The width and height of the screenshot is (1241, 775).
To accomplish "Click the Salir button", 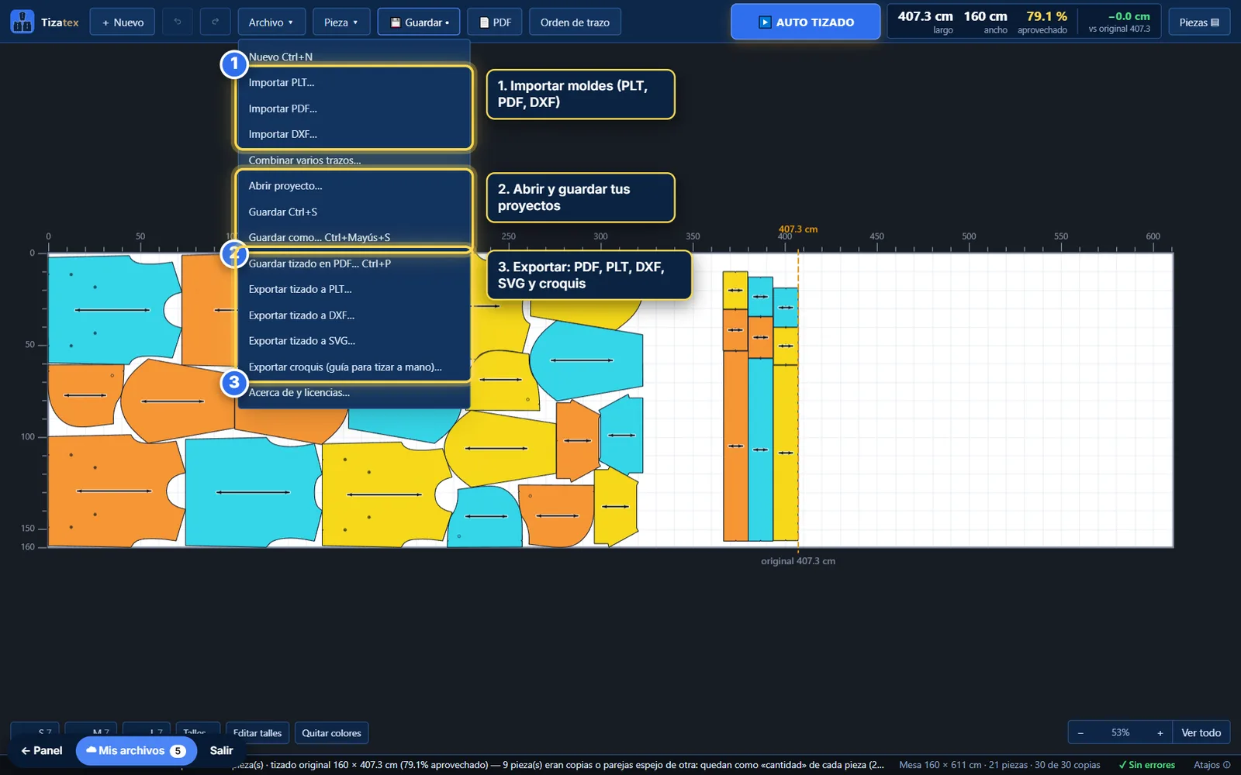I will pyautogui.click(x=221, y=750).
